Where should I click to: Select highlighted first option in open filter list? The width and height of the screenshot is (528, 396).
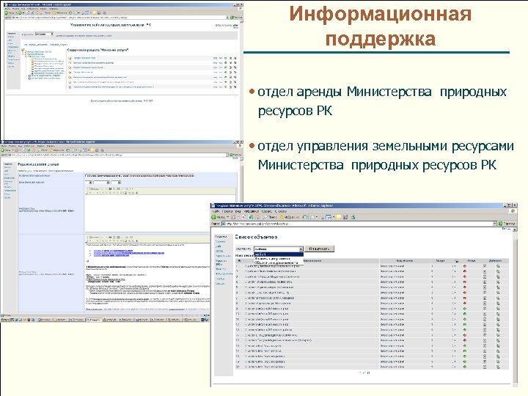tap(279, 254)
